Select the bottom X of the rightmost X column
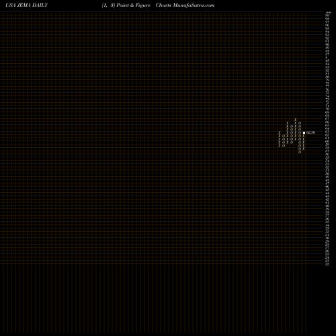The height and width of the screenshot is (336, 336). tap(304, 149)
